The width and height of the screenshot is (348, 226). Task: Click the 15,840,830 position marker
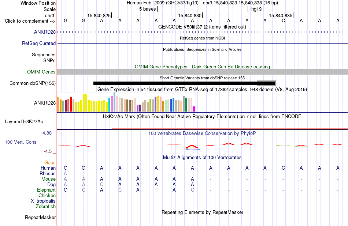190,15
